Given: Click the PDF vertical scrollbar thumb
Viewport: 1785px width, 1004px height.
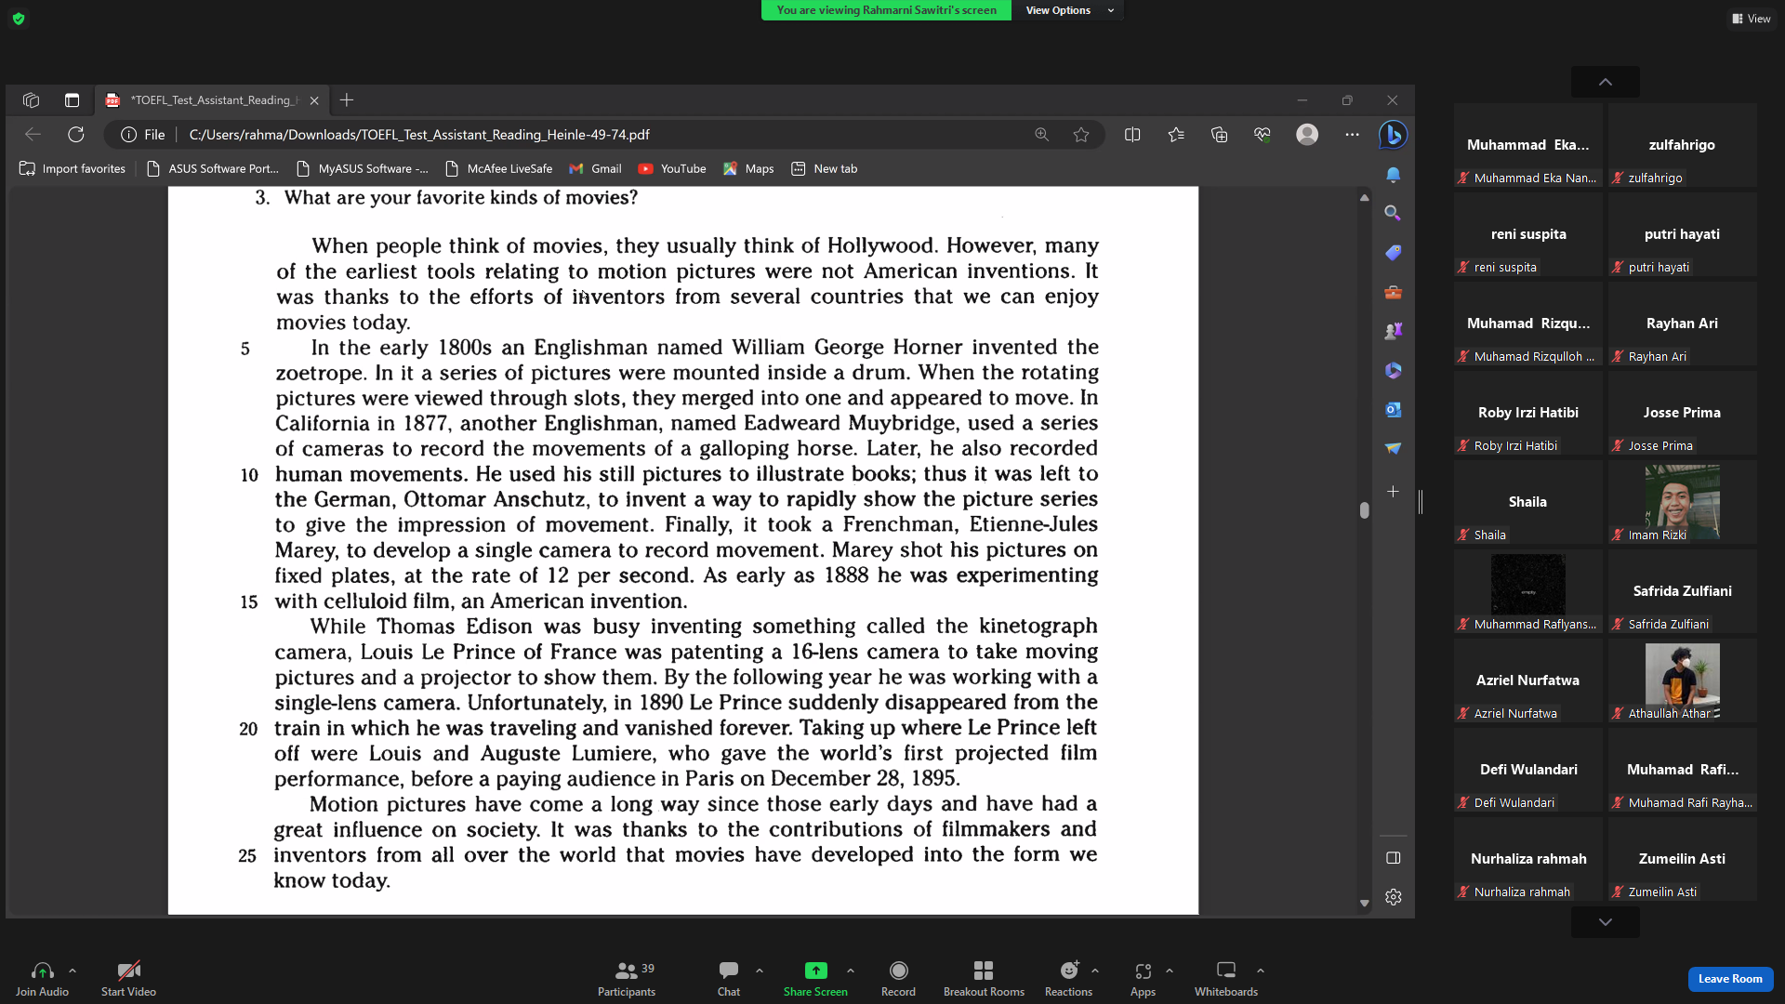Looking at the screenshot, I should [x=1364, y=510].
